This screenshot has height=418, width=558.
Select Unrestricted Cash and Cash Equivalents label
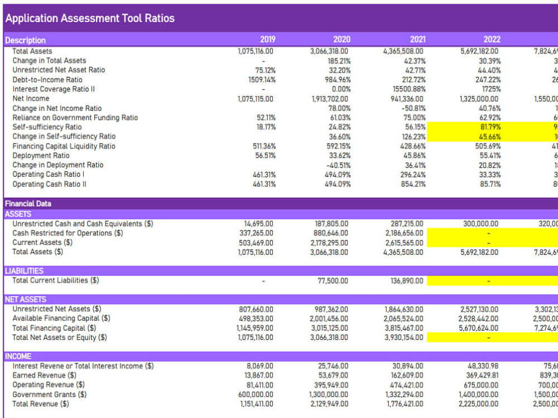(x=83, y=223)
